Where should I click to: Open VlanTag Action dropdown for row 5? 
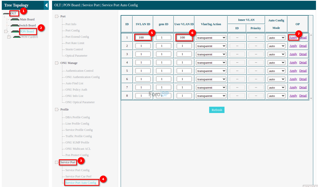click(211, 71)
